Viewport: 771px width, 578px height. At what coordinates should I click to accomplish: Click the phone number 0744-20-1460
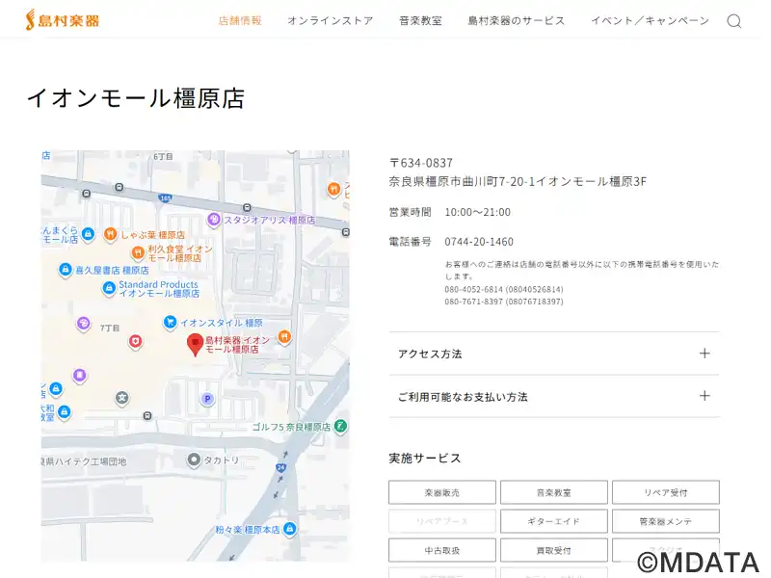(479, 242)
